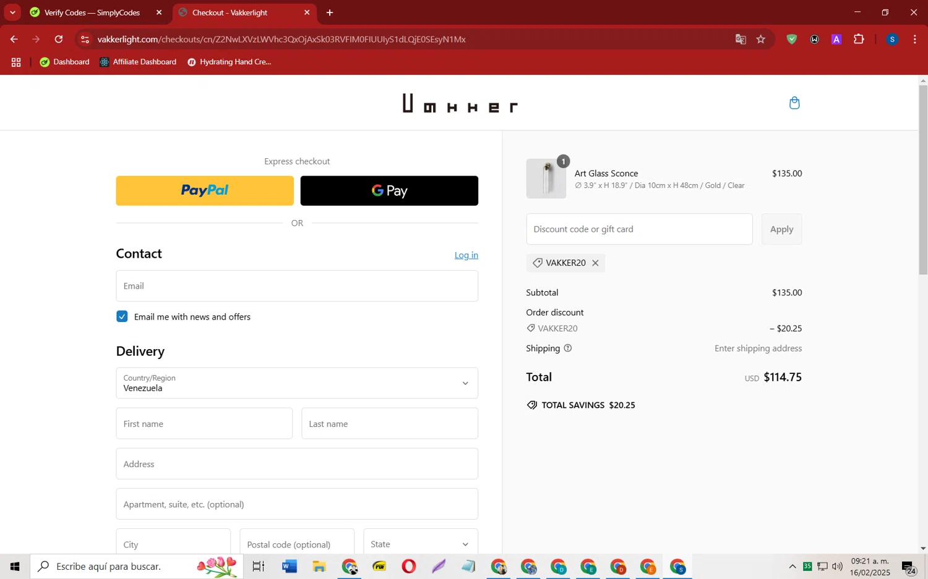Screen dimensions: 928x579
Task: Click the Discount code or gift card field
Action: [x=640, y=229]
